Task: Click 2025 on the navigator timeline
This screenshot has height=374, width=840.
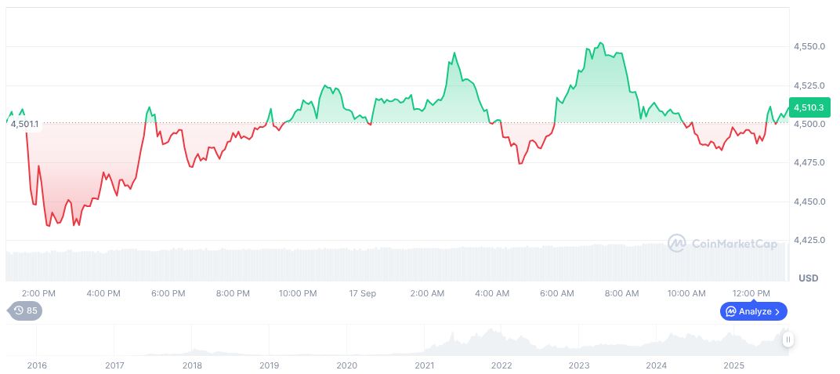Action: coord(733,365)
